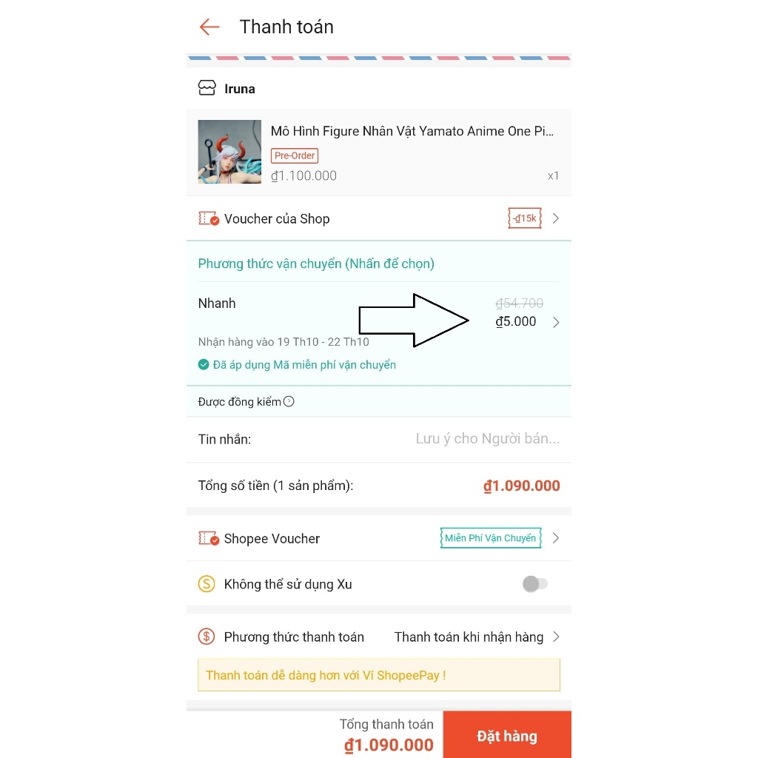The height and width of the screenshot is (758, 758).
Task: Expand shipping options chevron next to đ5.000
Action: click(556, 323)
